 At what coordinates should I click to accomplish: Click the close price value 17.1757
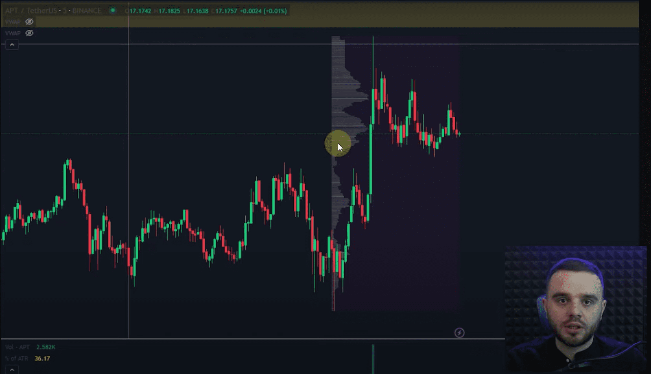pyautogui.click(x=226, y=11)
